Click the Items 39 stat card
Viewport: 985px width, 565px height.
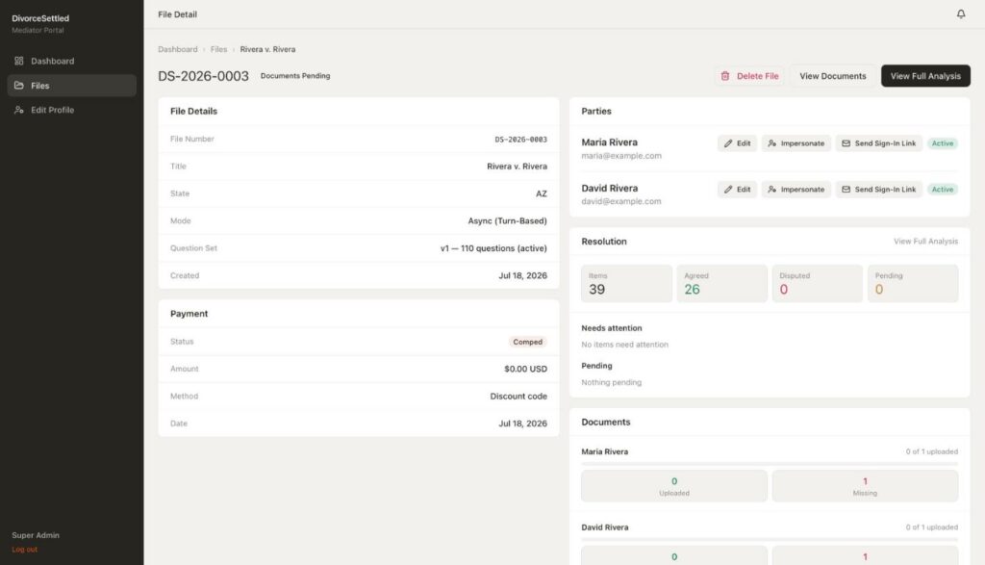point(626,283)
